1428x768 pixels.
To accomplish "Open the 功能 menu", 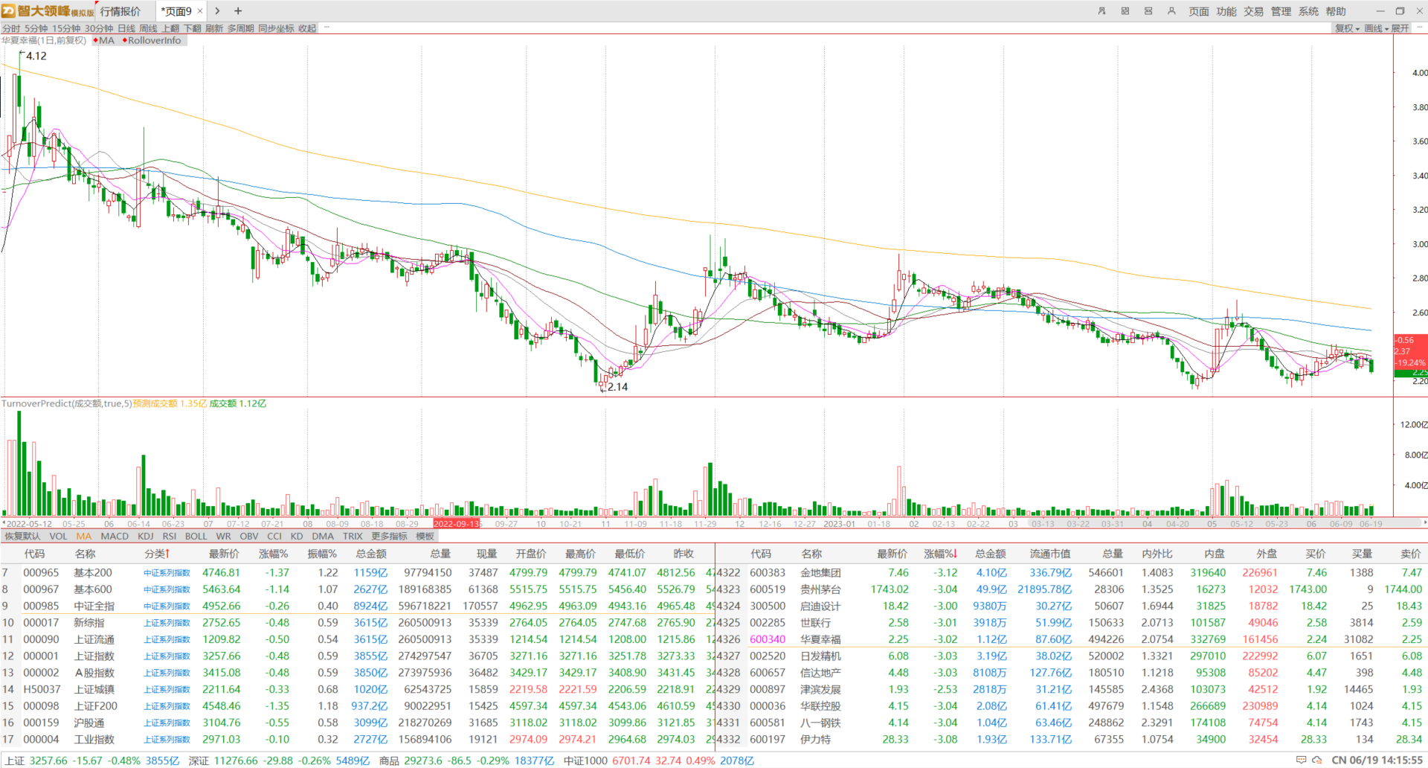I will click(x=1226, y=11).
